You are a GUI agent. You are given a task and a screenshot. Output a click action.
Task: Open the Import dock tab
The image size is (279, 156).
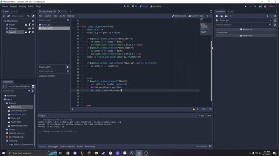tap(14, 11)
